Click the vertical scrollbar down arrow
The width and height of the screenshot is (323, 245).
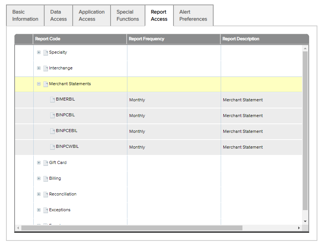pos(305,221)
